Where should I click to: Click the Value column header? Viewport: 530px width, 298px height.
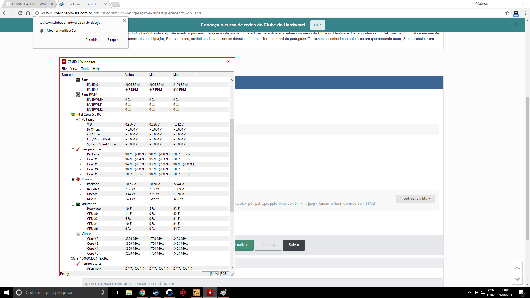(x=135, y=74)
